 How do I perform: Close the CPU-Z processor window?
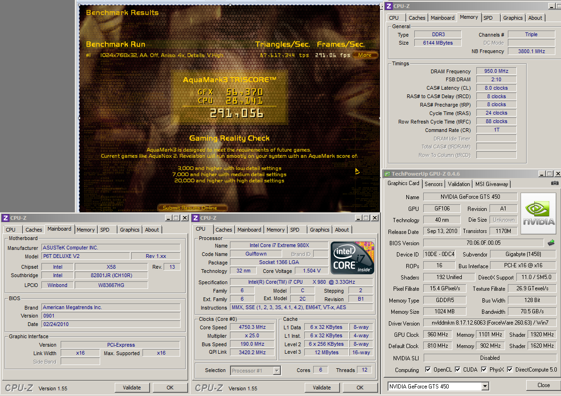pos(375,217)
